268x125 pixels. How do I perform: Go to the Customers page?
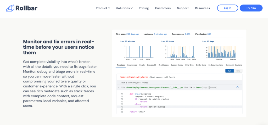(163, 8)
